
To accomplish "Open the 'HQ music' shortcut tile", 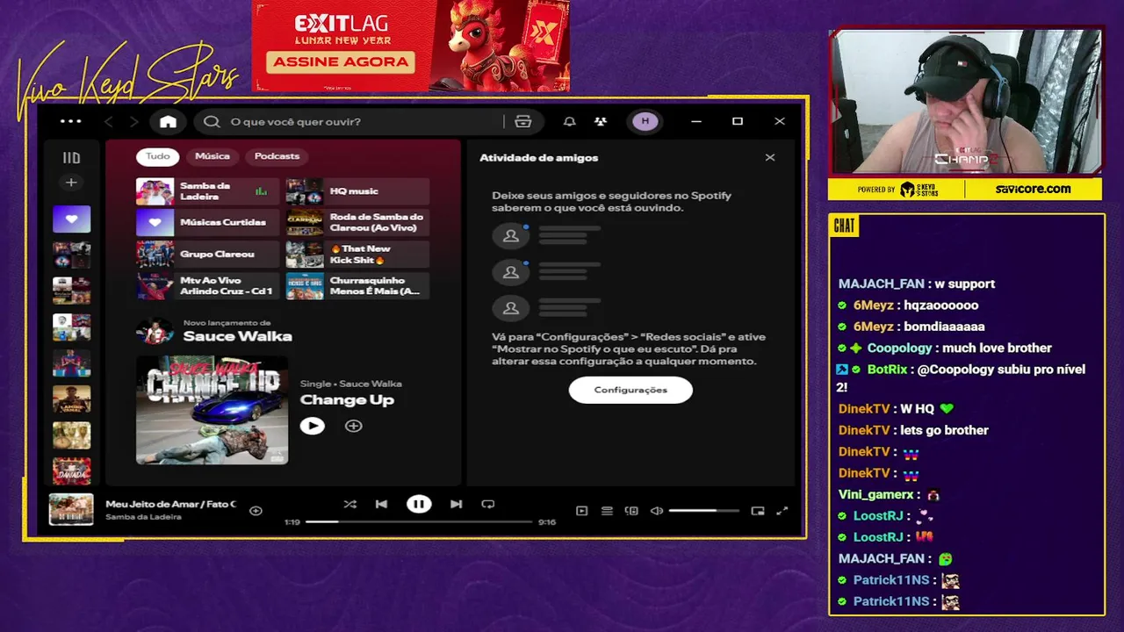I will (x=357, y=191).
